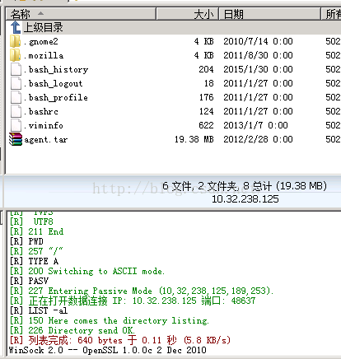Screen dimensions: 341x359
Task: Click the 2012/2/28 0:00 date cell
Action: pyautogui.click(x=258, y=139)
